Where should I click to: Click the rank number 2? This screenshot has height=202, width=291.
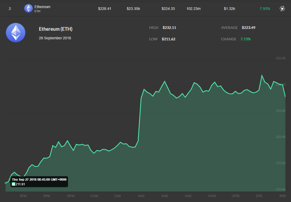[10, 9]
